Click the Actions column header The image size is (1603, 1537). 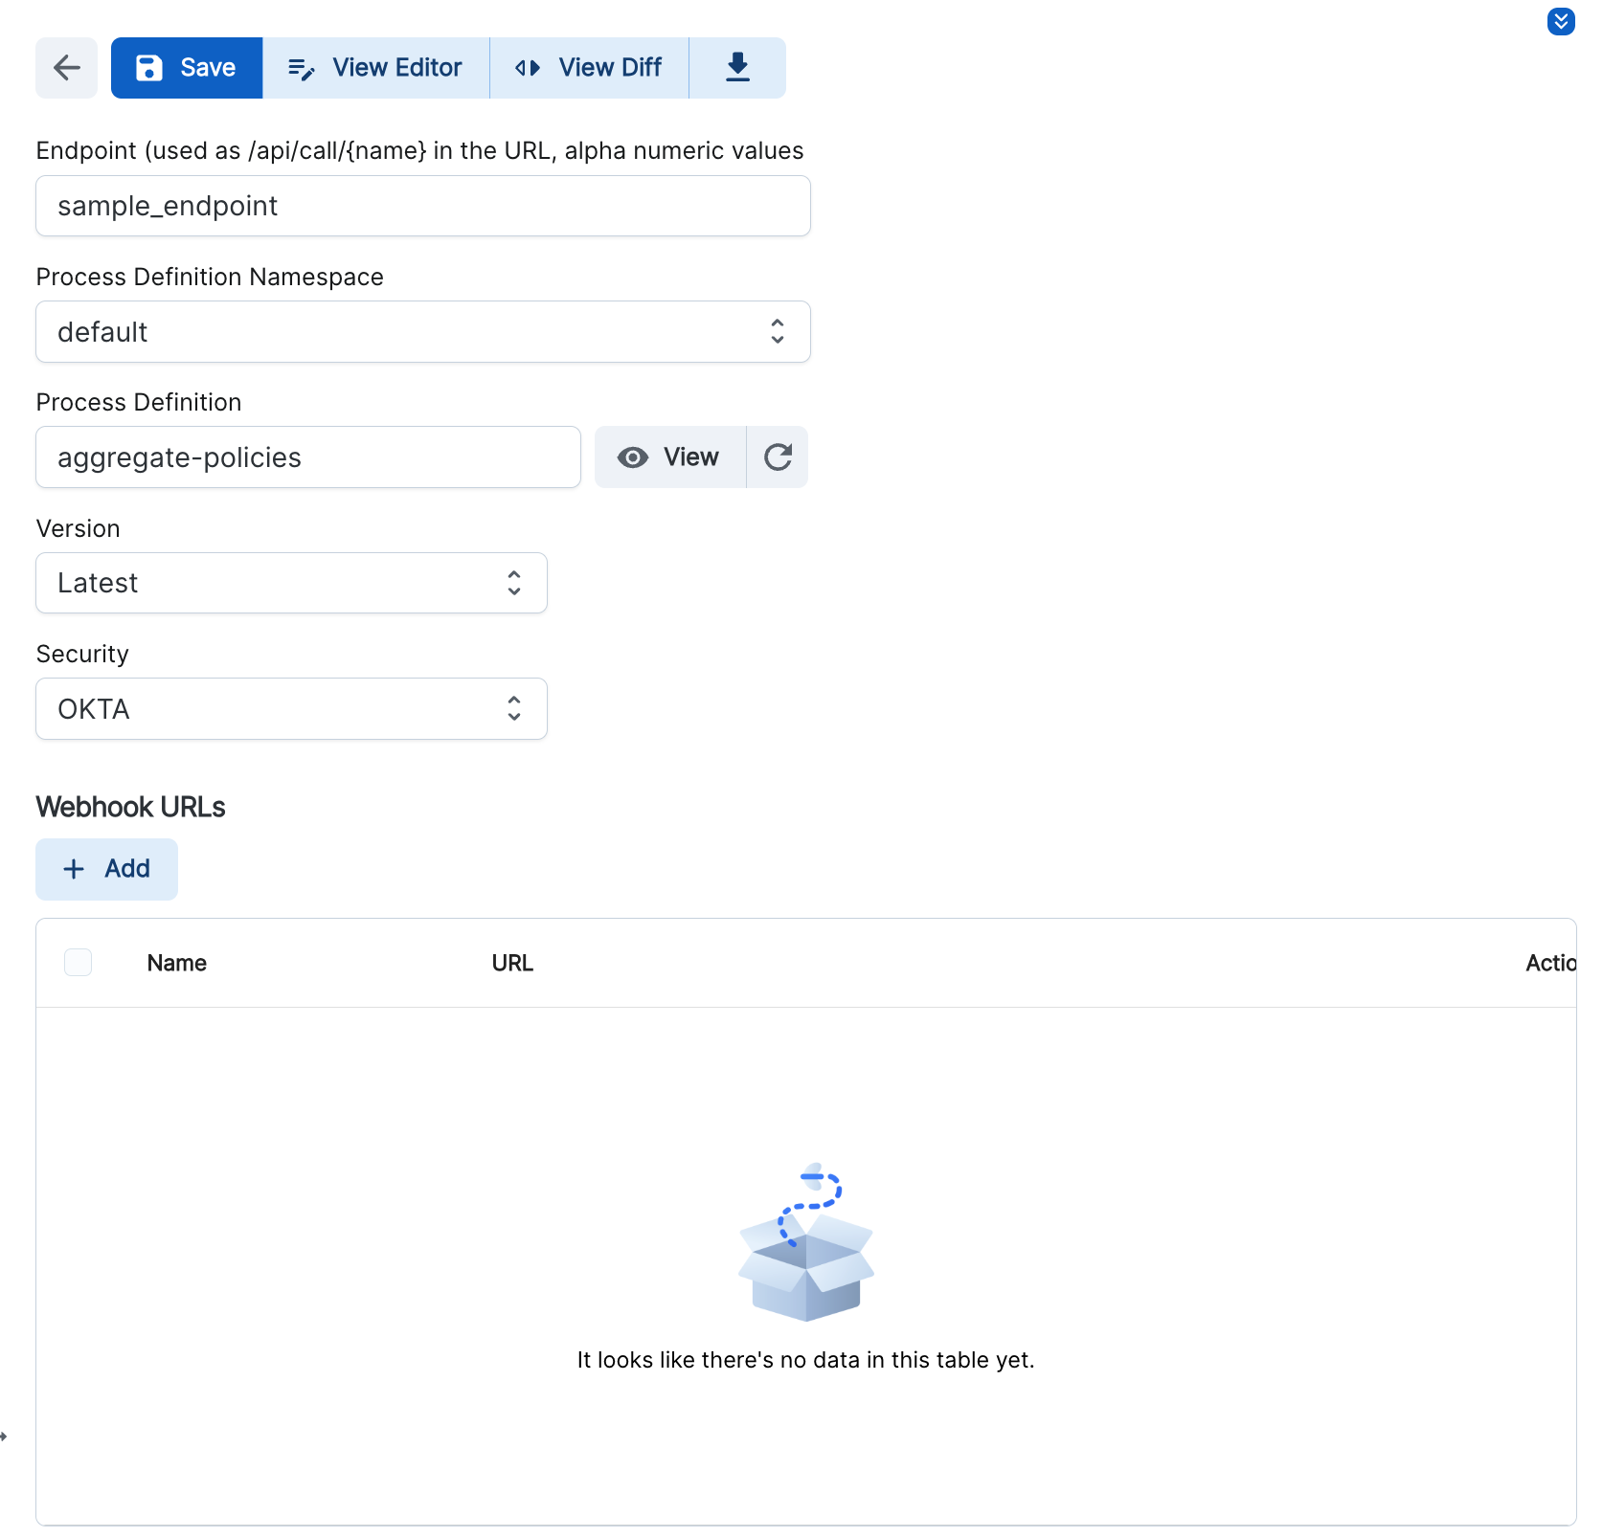click(1549, 963)
